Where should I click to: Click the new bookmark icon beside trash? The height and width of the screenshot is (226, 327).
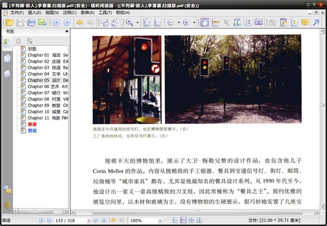tap(29, 41)
